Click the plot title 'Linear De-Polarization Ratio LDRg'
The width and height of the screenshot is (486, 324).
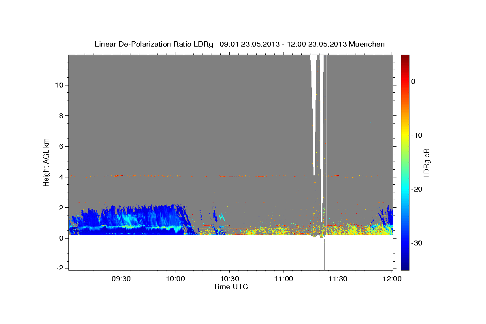pyautogui.click(x=154, y=44)
